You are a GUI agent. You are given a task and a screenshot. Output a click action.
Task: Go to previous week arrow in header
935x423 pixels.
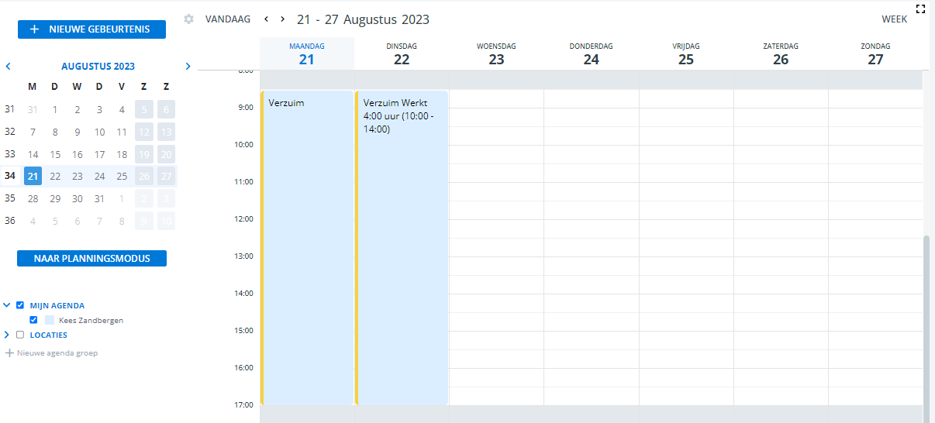266,19
